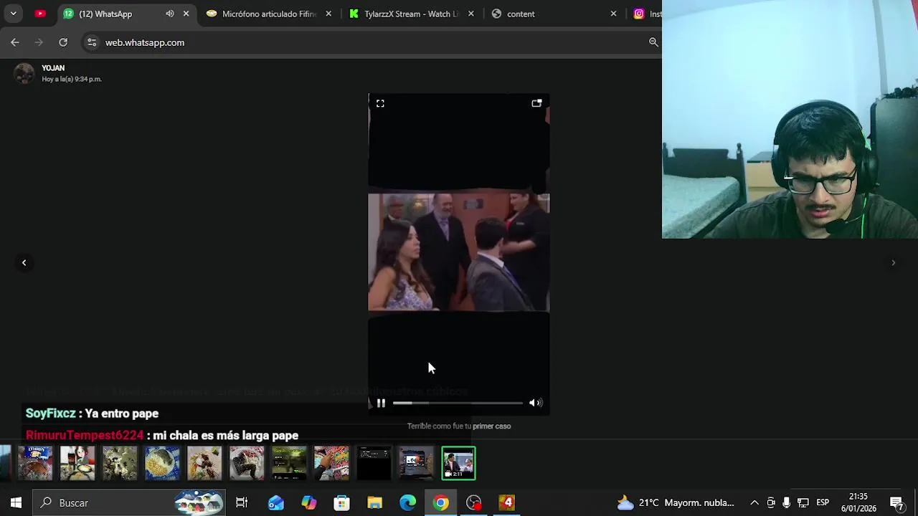Select the yellow corn dish thumbnail
The height and width of the screenshot is (516, 918).
(162, 463)
